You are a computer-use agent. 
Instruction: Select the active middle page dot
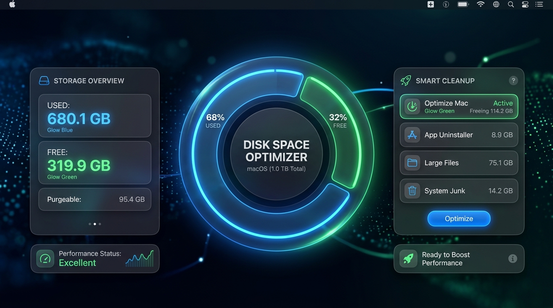click(x=95, y=224)
